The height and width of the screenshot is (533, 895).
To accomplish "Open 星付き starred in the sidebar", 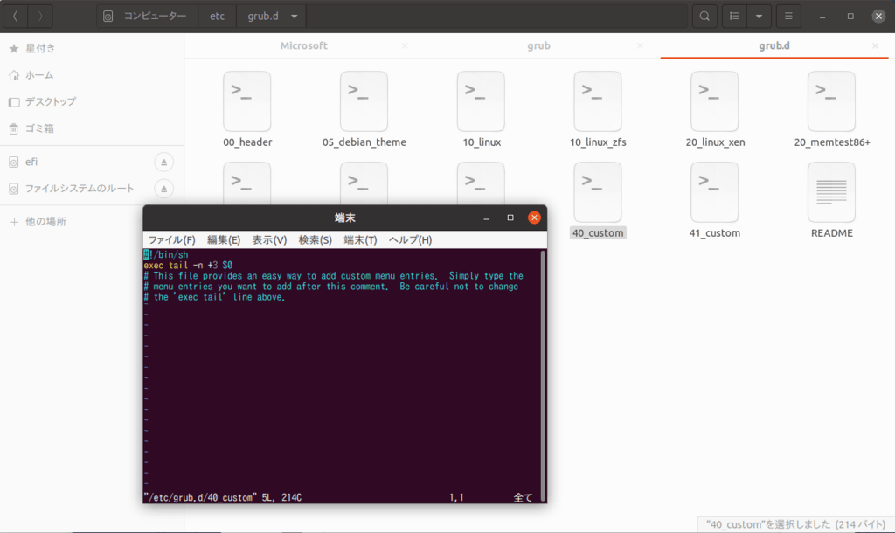I will tap(91, 49).
